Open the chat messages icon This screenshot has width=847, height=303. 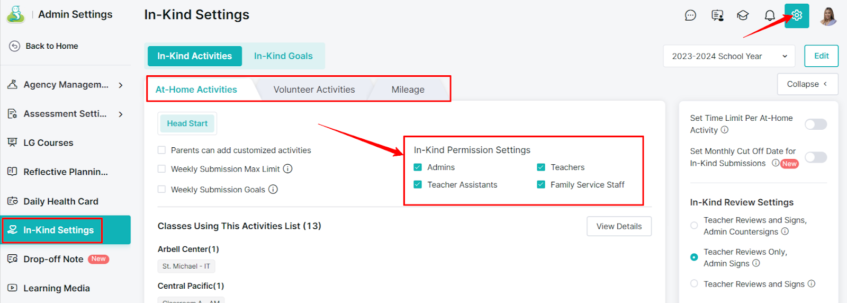click(x=690, y=15)
